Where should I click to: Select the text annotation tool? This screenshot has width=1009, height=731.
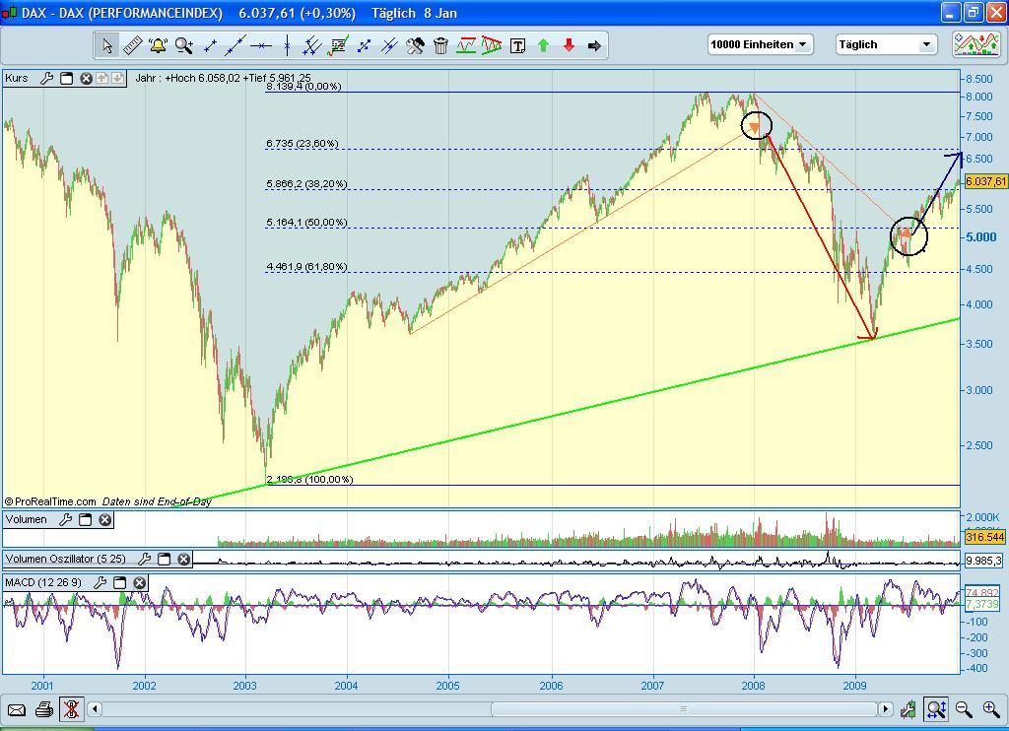517,44
